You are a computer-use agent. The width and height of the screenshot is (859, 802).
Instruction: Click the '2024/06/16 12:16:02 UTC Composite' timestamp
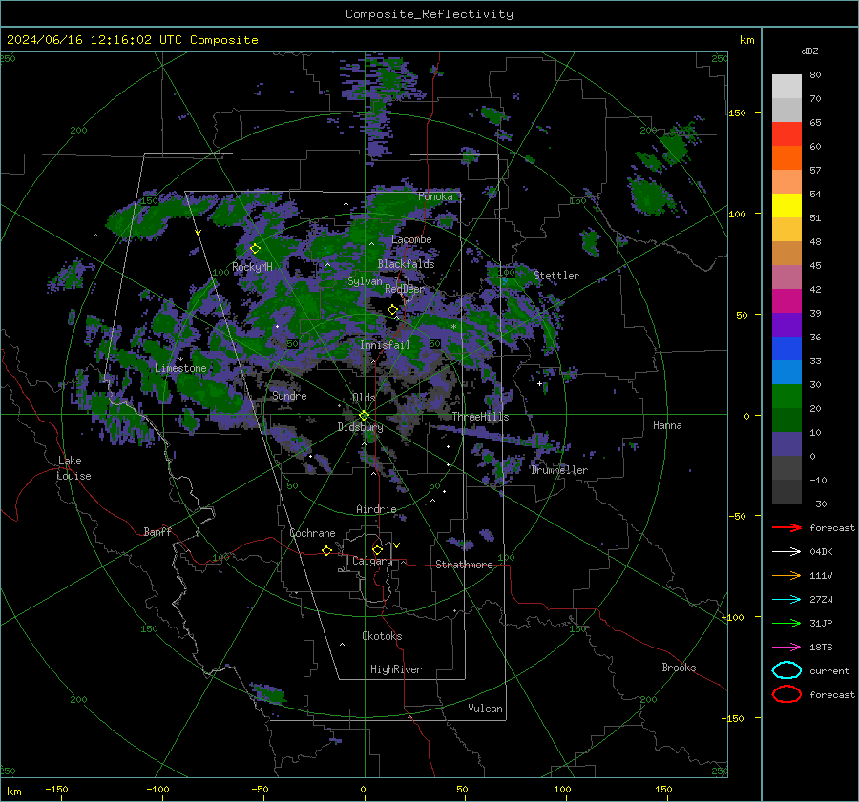pos(132,40)
